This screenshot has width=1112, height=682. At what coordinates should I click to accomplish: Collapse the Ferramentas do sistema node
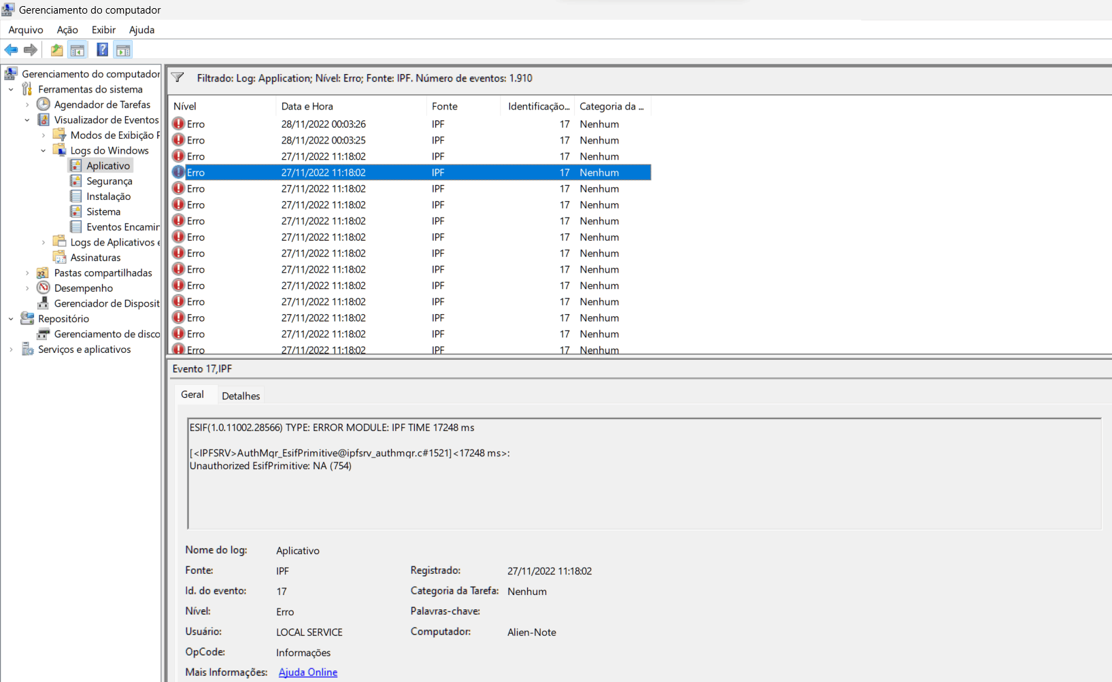tap(11, 89)
